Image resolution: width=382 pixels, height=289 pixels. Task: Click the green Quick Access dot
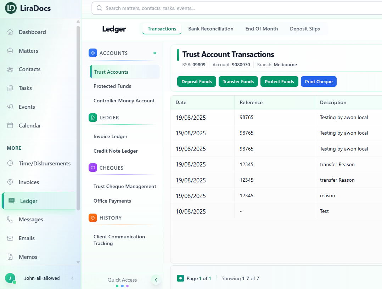(x=117, y=286)
